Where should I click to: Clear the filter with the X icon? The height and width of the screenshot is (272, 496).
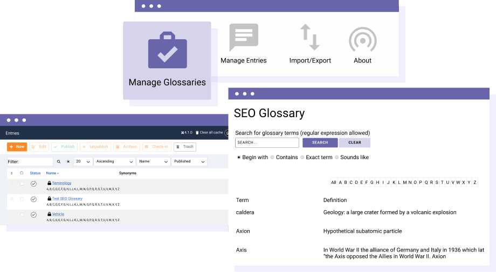click(x=68, y=161)
